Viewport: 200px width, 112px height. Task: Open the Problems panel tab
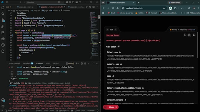click(x=28, y=63)
